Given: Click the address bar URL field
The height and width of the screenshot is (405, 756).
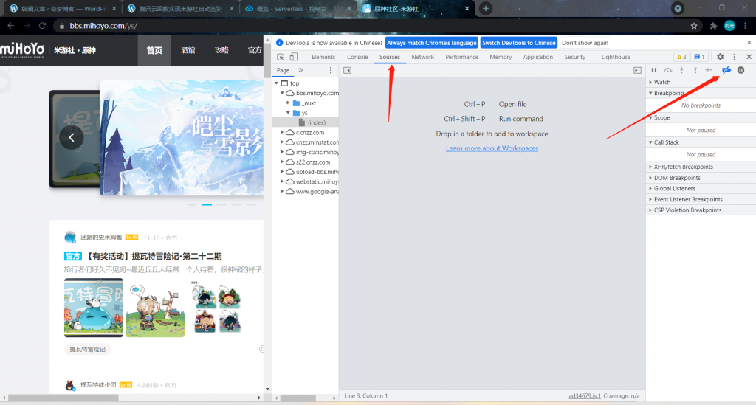Looking at the screenshot, I should 371,26.
